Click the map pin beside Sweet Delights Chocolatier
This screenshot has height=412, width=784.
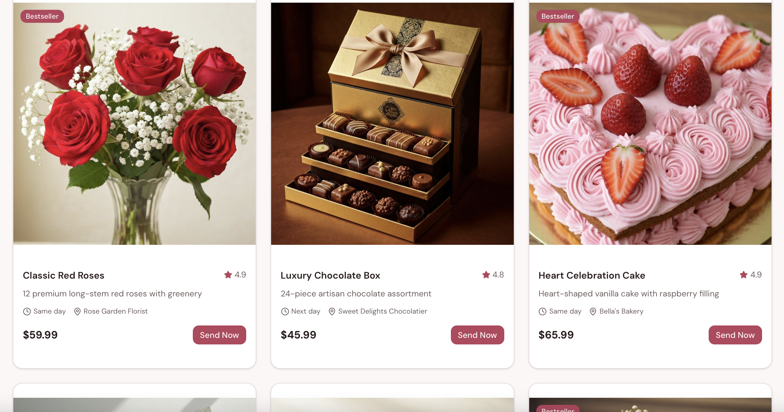(332, 312)
